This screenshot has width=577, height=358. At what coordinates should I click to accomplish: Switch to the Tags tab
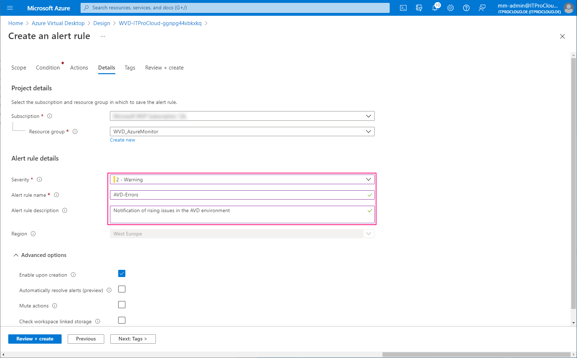point(130,68)
